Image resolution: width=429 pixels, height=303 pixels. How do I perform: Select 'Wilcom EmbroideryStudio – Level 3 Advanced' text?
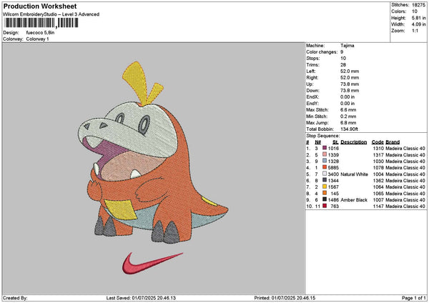pos(51,14)
